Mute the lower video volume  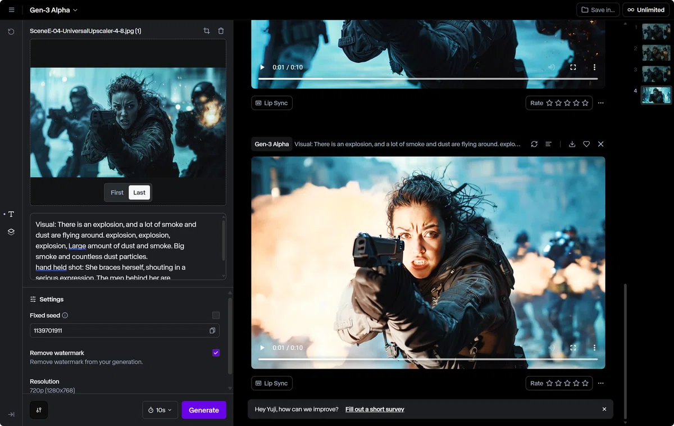(x=552, y=347)
